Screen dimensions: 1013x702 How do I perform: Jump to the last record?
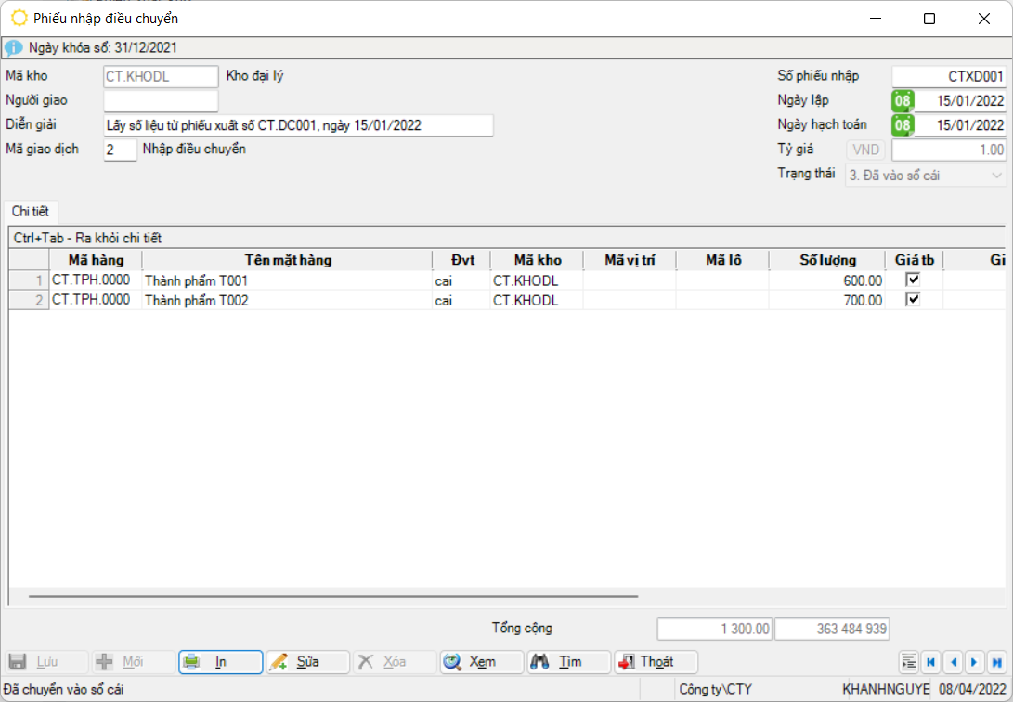click(x=996, y=662)
